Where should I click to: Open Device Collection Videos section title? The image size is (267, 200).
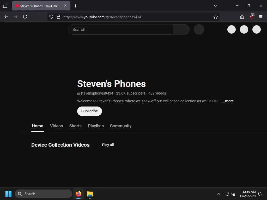pos(60,145)
